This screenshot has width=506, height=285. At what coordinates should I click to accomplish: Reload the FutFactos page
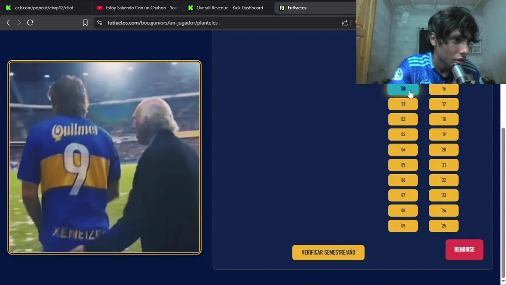pyautogui.click(x=30, y=23)
